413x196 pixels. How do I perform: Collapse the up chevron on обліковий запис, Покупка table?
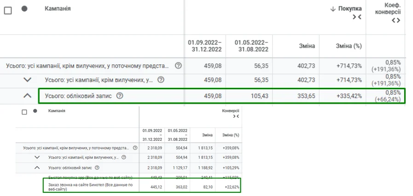27,96
